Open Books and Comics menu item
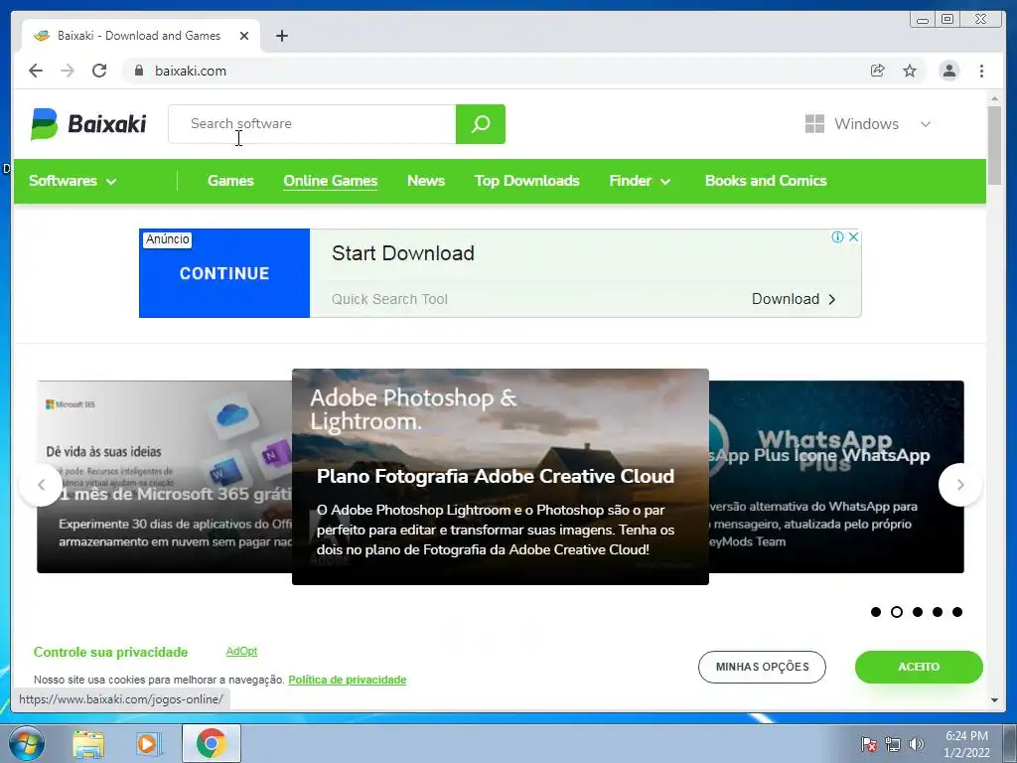Viewport: 1017px width, 763px height. click(766, 181)
